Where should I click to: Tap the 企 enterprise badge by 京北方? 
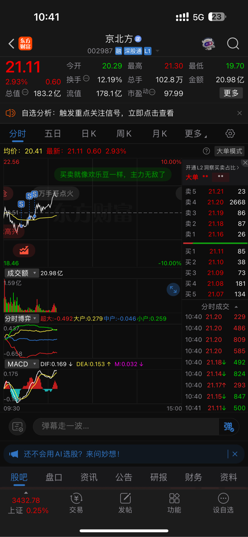tap(138, 39)
